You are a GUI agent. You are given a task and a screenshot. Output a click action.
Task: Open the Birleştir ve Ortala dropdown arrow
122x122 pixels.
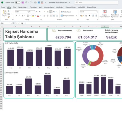tap(76, 16)
